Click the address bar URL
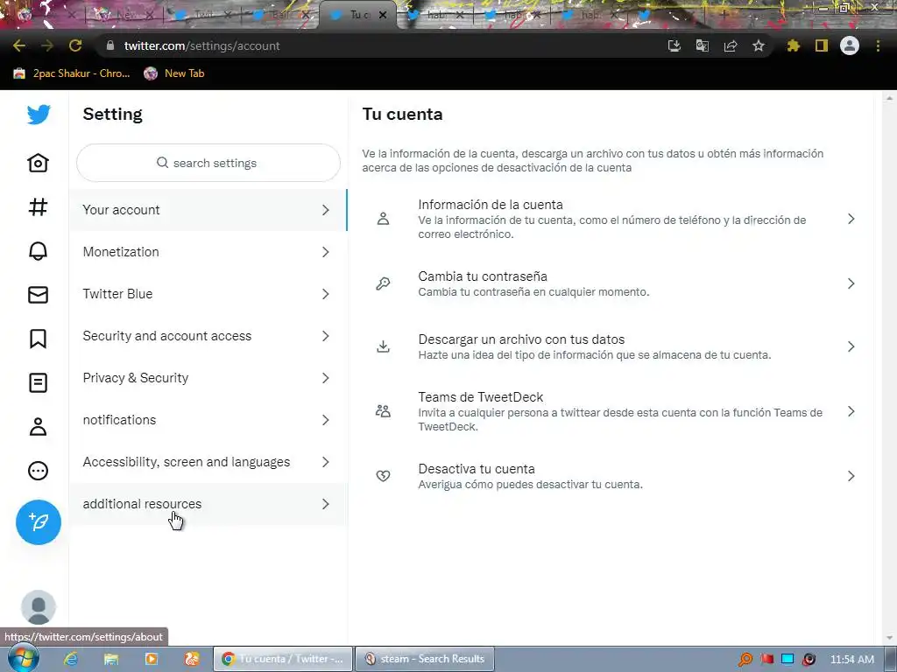897x672 pixels. [x=202, y=45]
